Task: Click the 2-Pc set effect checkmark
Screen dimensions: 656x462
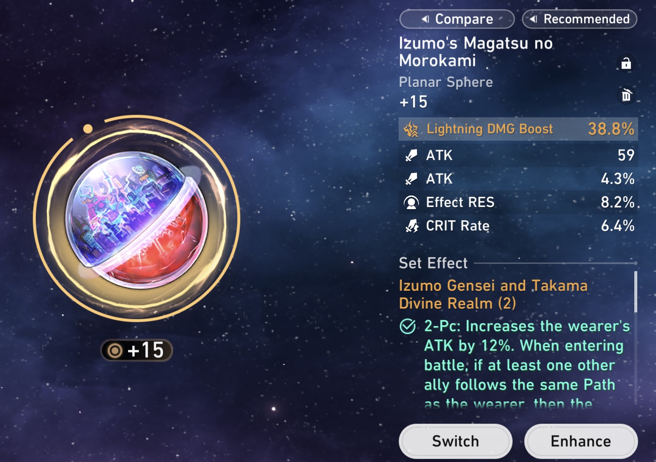Action: click(408, 326)
